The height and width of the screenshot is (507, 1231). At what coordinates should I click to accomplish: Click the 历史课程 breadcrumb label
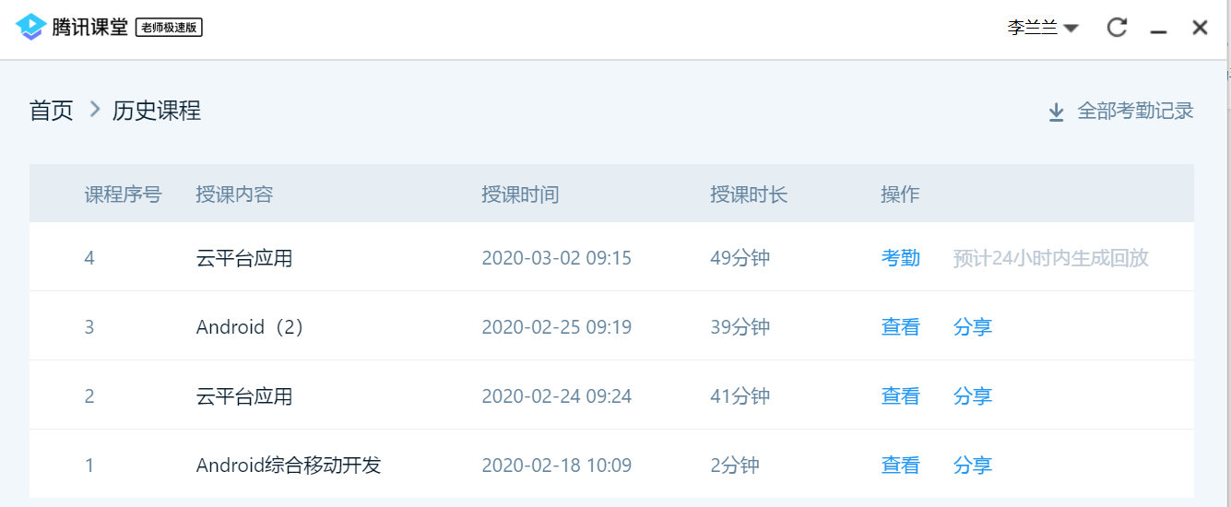[157, 112]
